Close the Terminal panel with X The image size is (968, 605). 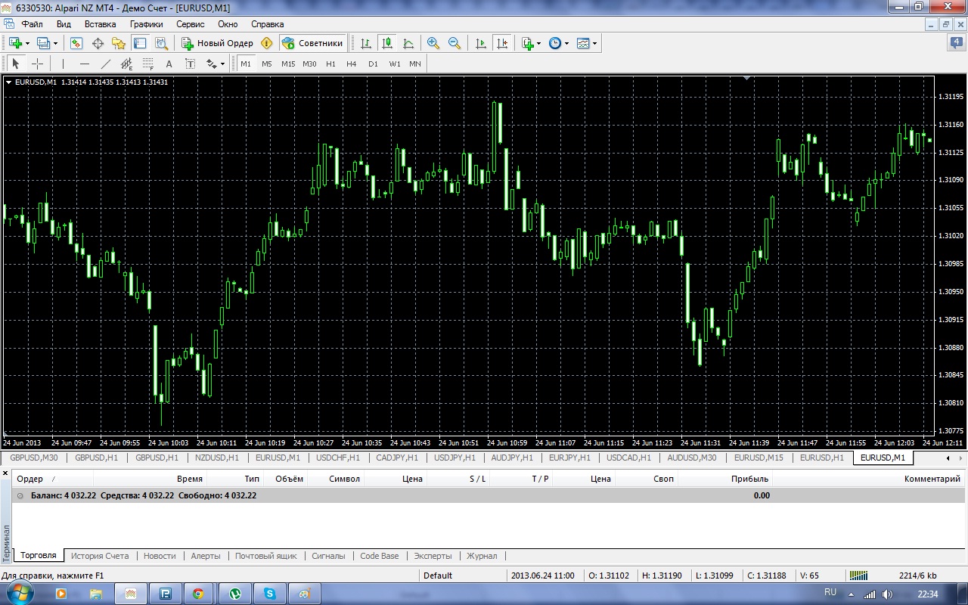coord(5,473)
